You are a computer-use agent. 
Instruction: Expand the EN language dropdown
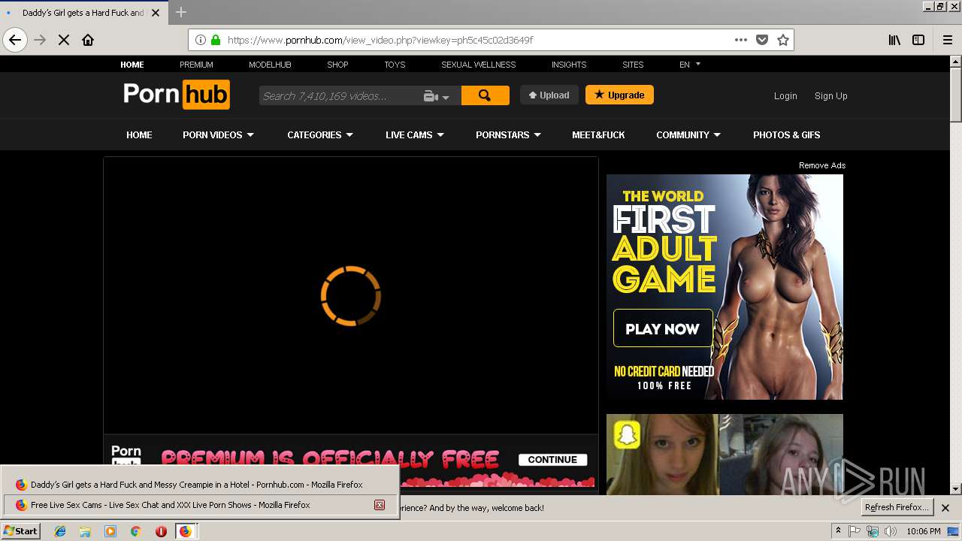(689, 65)
